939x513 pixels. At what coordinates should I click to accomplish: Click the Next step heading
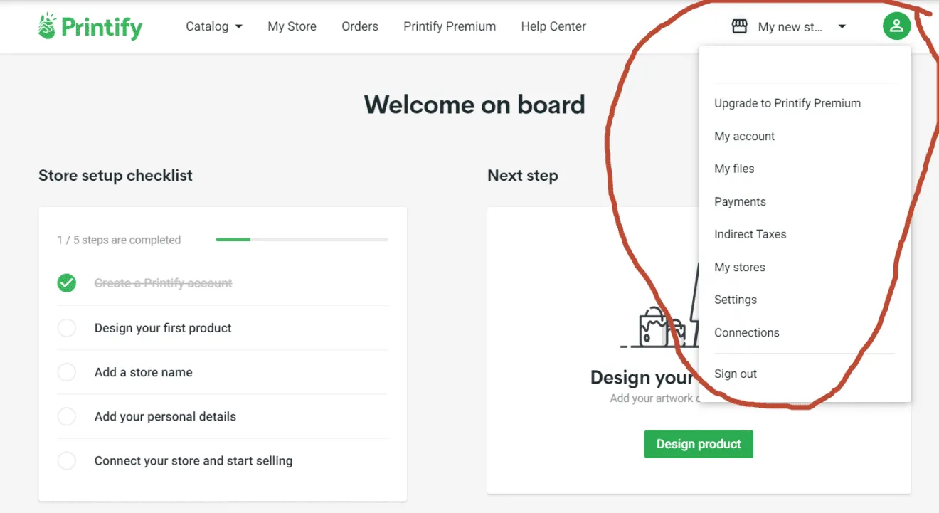[x=523, y=175]
